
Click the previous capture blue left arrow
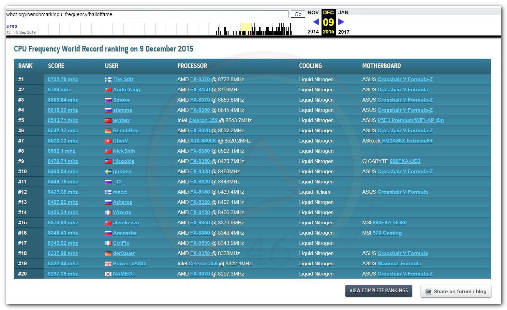tap(316, 22)
